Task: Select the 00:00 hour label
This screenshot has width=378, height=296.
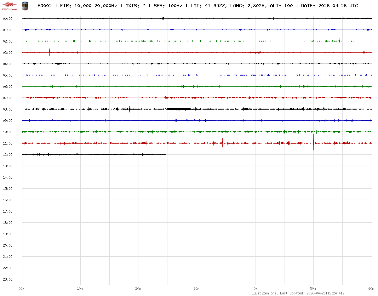Action: coord(8,19)
